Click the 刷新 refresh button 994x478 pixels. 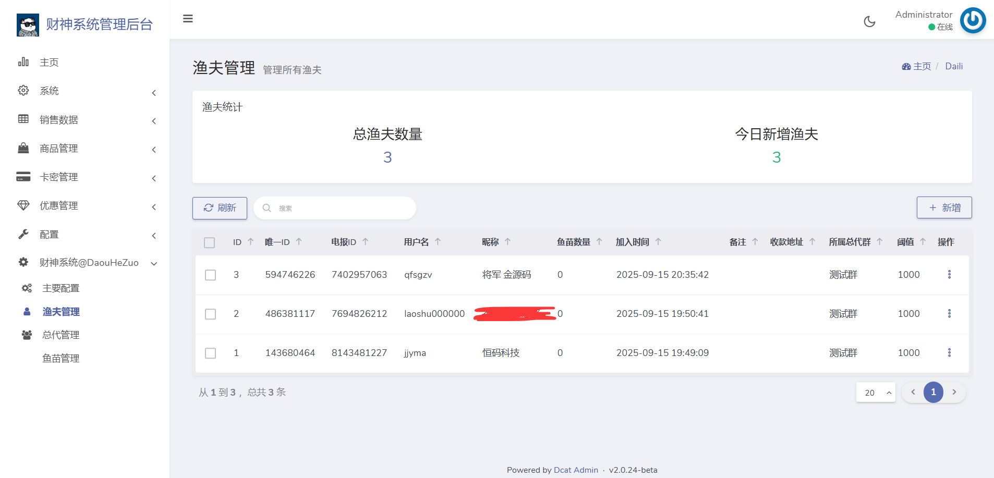coord(220,208)
